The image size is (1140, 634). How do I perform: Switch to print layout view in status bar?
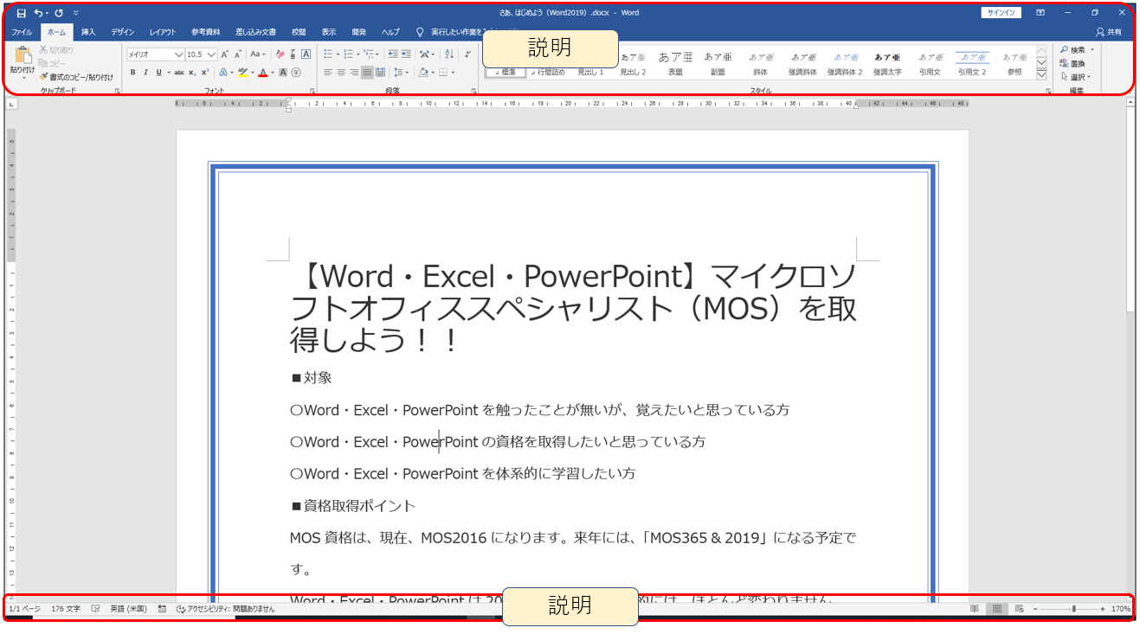tap(997, 609)
